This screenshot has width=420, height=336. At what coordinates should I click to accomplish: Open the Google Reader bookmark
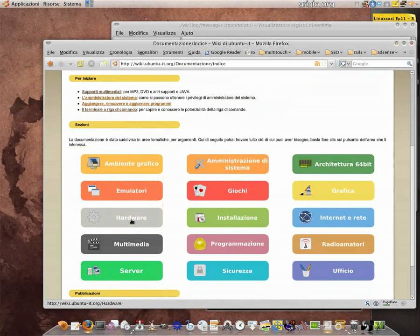(223, 52)
